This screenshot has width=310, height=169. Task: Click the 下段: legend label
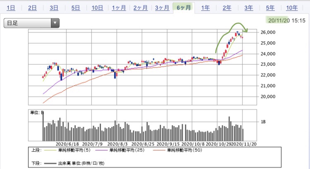[36, 163]
